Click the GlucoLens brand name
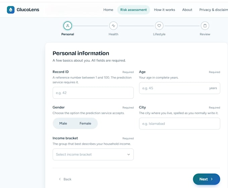 point(28,10)
